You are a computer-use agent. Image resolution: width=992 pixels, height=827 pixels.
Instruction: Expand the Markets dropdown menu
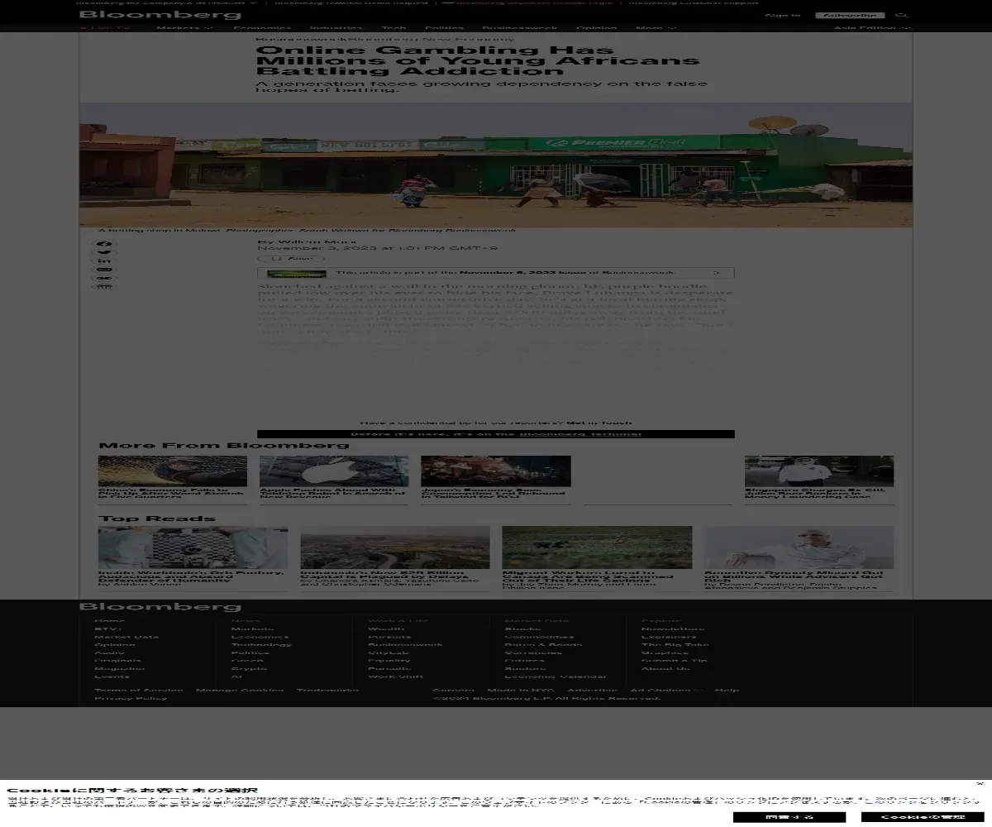(184, 28)
